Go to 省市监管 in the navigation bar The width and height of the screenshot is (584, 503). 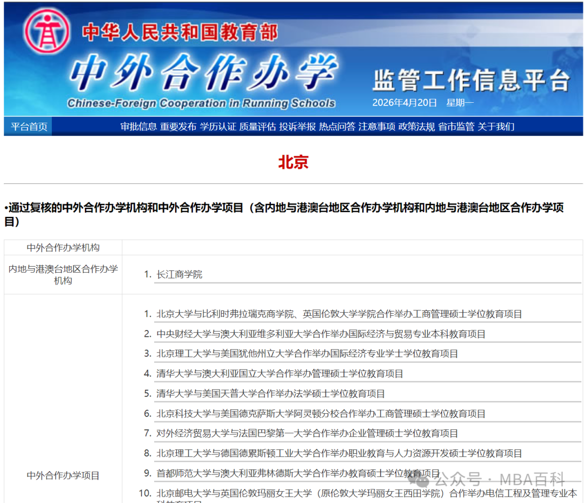coord(456,127)
